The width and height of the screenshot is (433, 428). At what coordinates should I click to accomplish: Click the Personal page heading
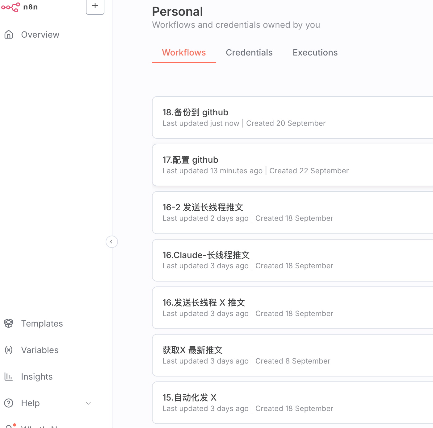click(x=177, y=12)
